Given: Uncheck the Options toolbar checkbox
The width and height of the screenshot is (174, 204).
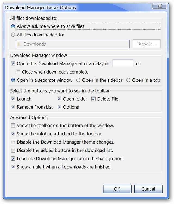Looking at the screenshot, I should click(59, 107).
